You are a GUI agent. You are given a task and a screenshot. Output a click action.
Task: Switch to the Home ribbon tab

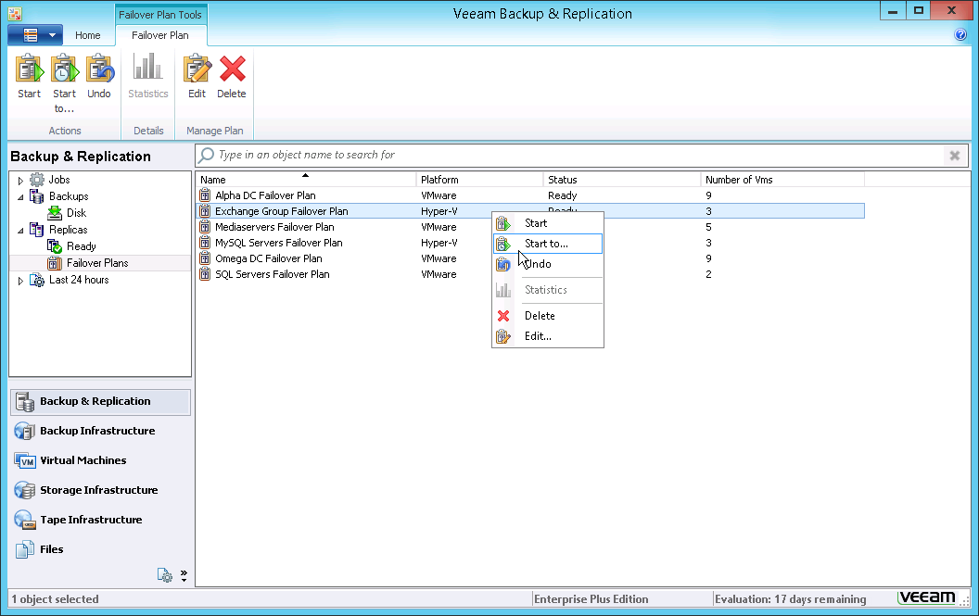(88, 35)
